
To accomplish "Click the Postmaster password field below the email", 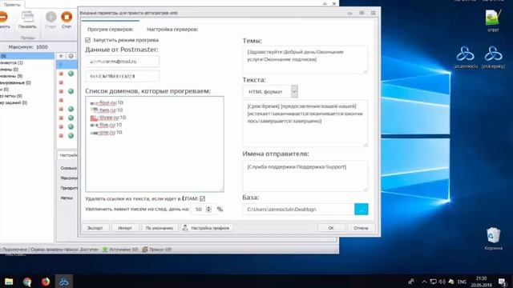I will pos(123,76).
